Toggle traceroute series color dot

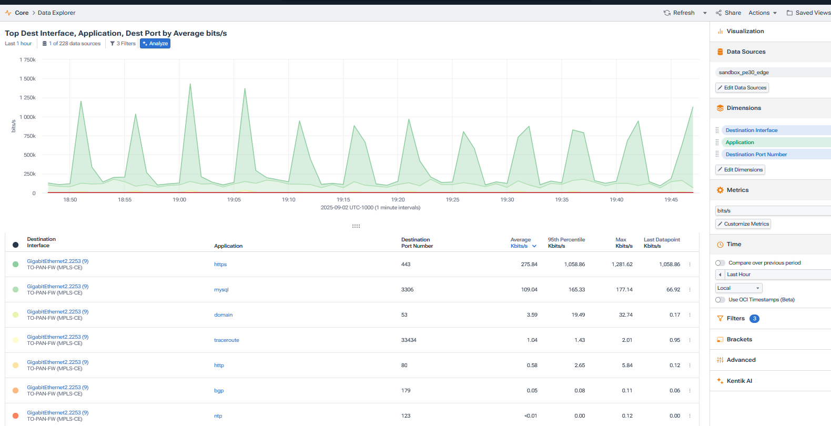click(x=15, y=340)
